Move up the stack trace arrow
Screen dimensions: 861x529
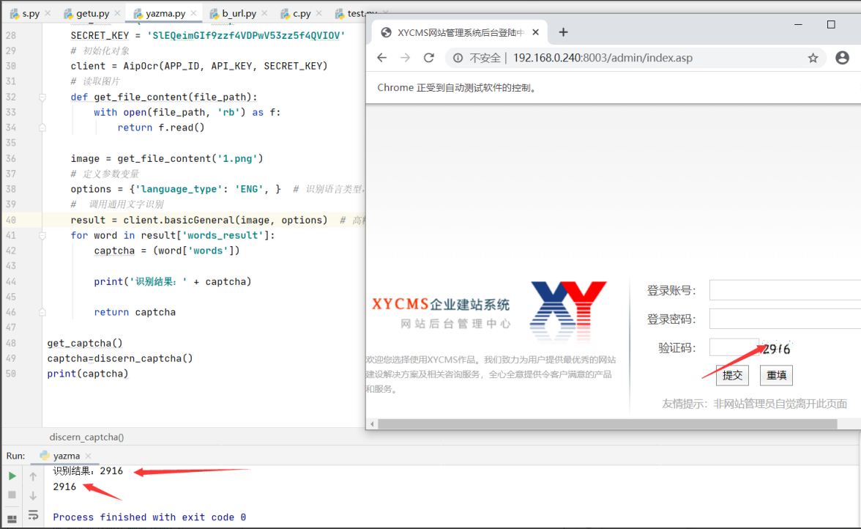(33, 476)
